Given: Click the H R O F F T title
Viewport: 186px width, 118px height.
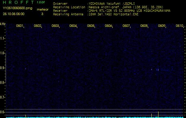Looking at the screenshot, I should (19, 2).
